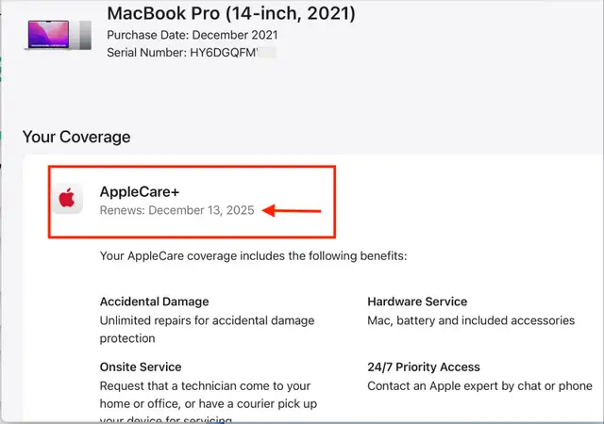The image size is (604, 424).
Task: Click the MacBook Pro (14-inch, 2021) title
Action: coord(231,13)
